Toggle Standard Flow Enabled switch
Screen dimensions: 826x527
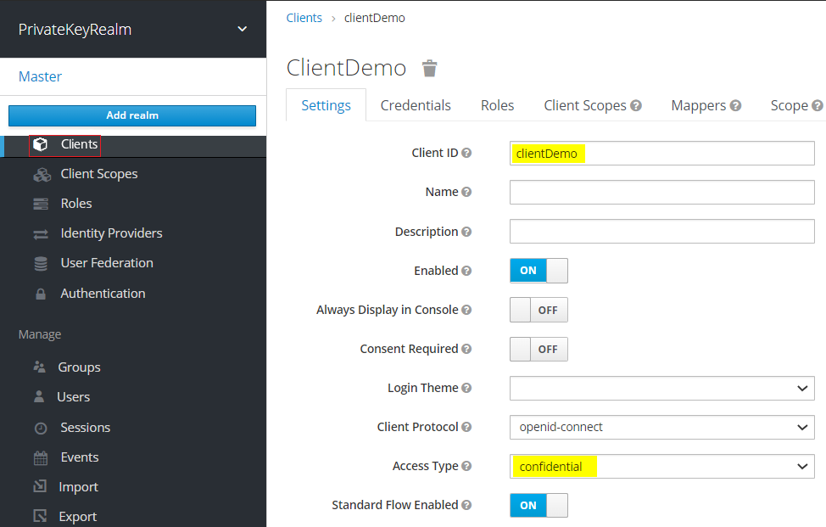(x=539, y=506)
